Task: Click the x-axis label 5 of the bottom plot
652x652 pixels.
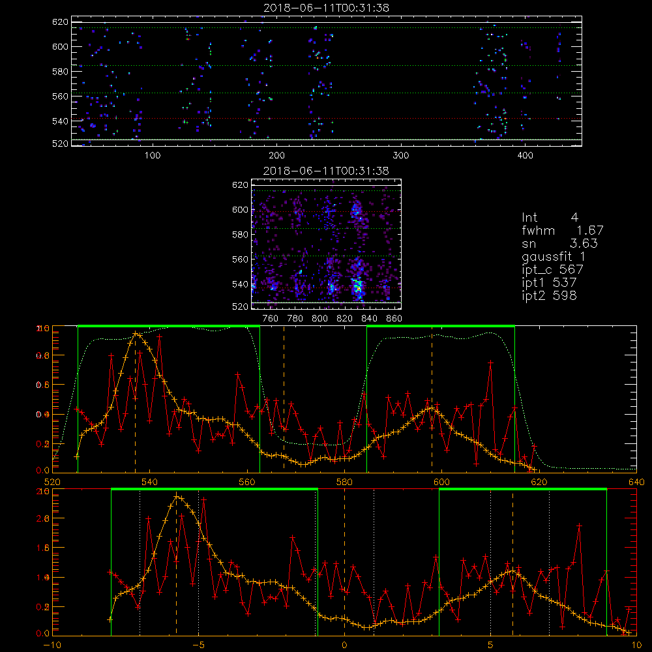Action: [x=491, y=645]
